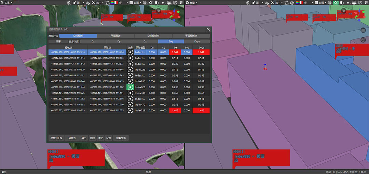369x174 pixels.
Task: Select 空间最近点 search method
Action: pos(153,36)
